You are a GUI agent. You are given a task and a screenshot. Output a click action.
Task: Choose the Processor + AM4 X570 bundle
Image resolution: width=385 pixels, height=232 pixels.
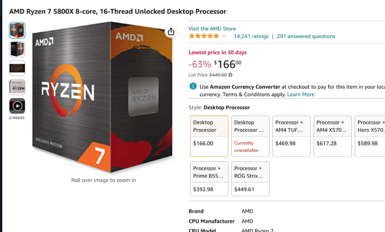[x=332, y=136]
